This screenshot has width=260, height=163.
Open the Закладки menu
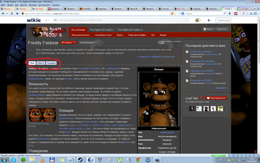coord(33,5)
